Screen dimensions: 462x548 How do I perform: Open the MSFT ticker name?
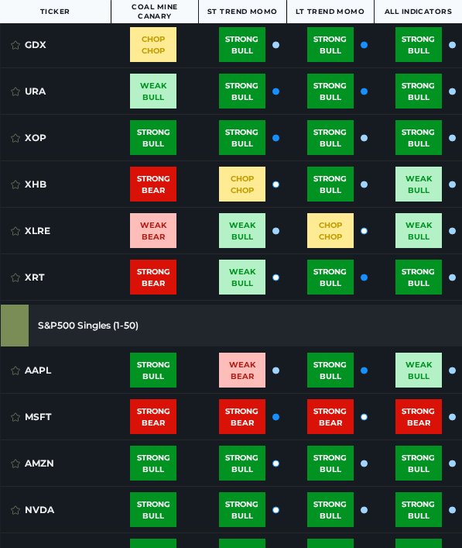(38, 417)
